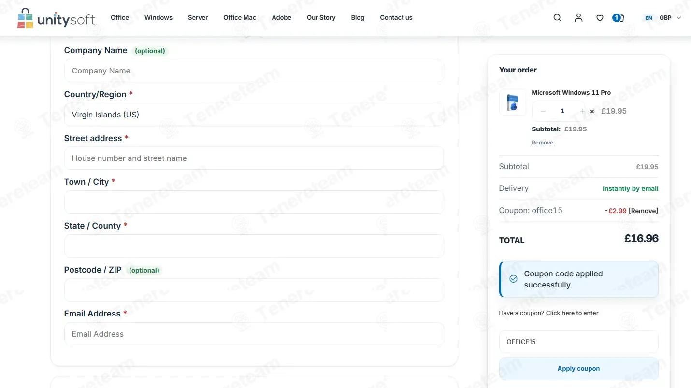Focus the Postcode / ZIP field
The image size is (691, 388).
(254, 290)
